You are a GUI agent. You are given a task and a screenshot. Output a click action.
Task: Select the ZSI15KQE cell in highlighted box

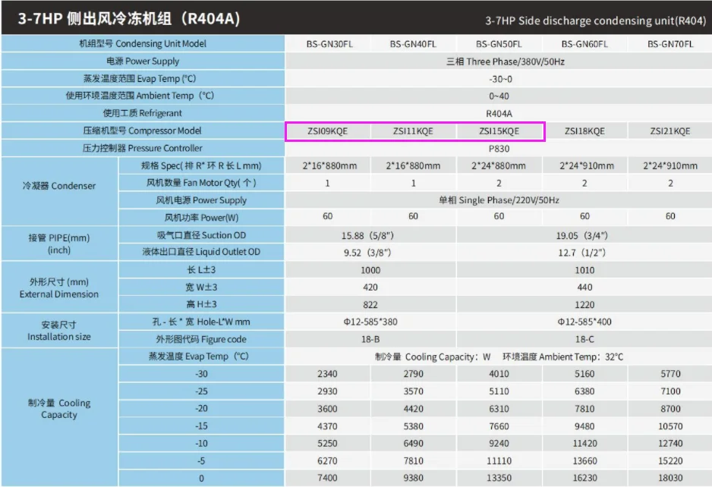tap(499, 131)
